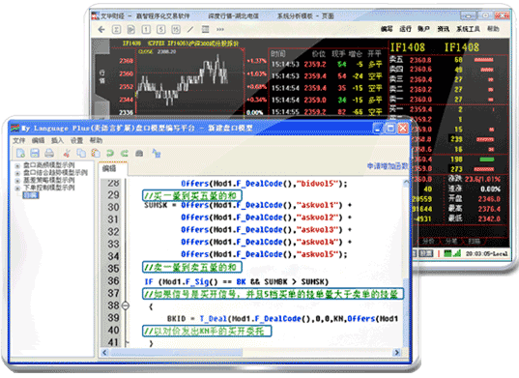Click the 开盘 value 2346.0
519x378 pixels.
(x=489, y=199)
